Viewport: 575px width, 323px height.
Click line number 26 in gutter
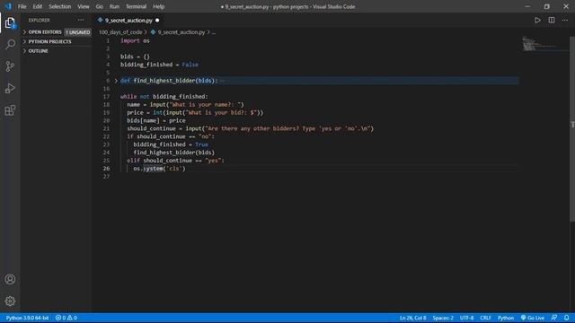pos(106,169)
